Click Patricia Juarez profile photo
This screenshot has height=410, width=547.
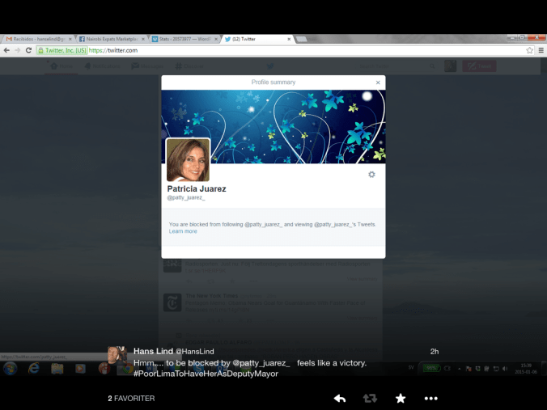[188, 159]
